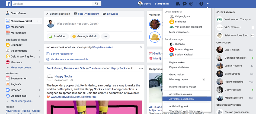Click in the Zoeken search field
Viewport: 256px width, 114px height.
(x=52, y=4)
